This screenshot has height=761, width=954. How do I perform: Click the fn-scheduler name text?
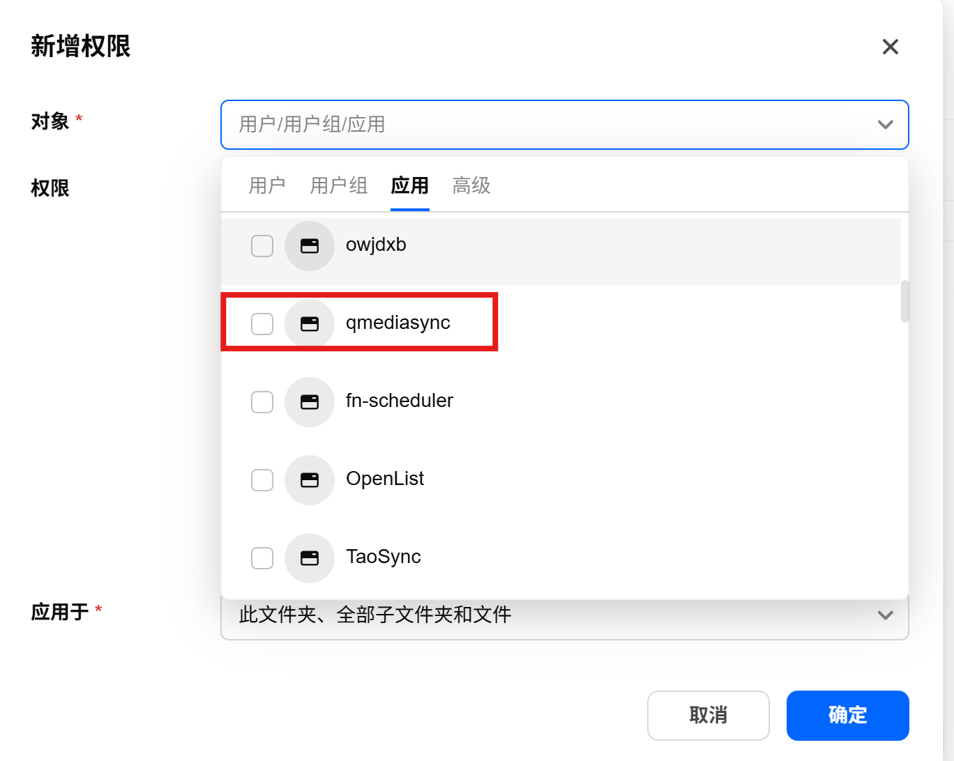[x=400, y=401]
